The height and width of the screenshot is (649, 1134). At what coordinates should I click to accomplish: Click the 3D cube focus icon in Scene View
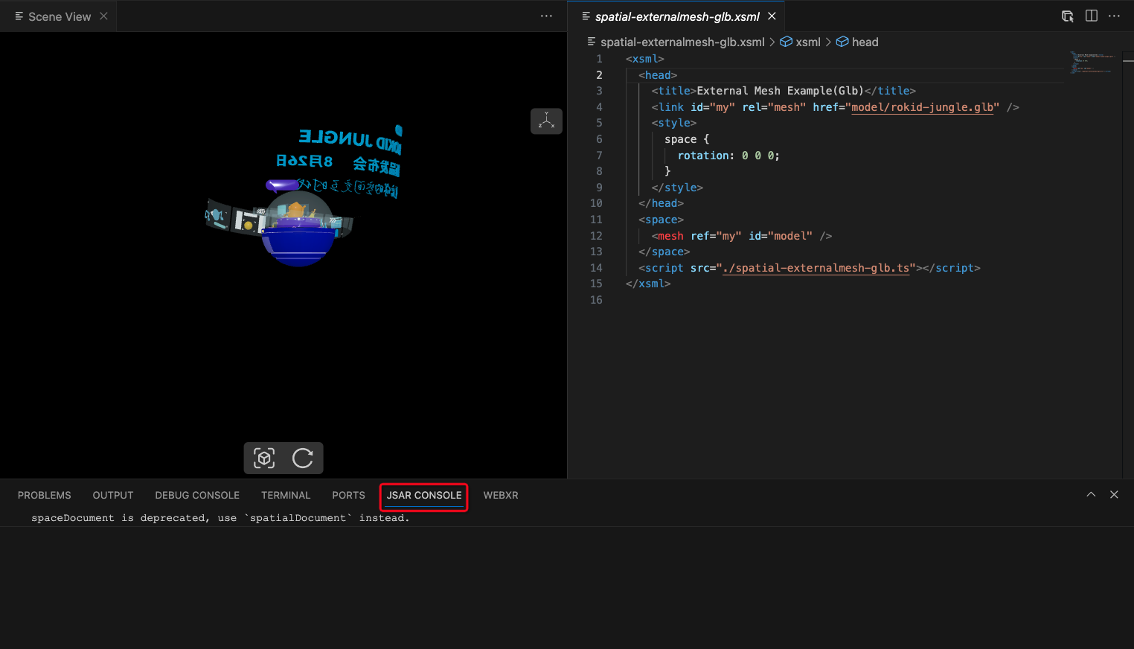264,458
